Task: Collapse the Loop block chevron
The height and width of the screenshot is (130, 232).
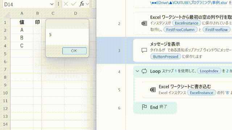Action: pos(137,71)
